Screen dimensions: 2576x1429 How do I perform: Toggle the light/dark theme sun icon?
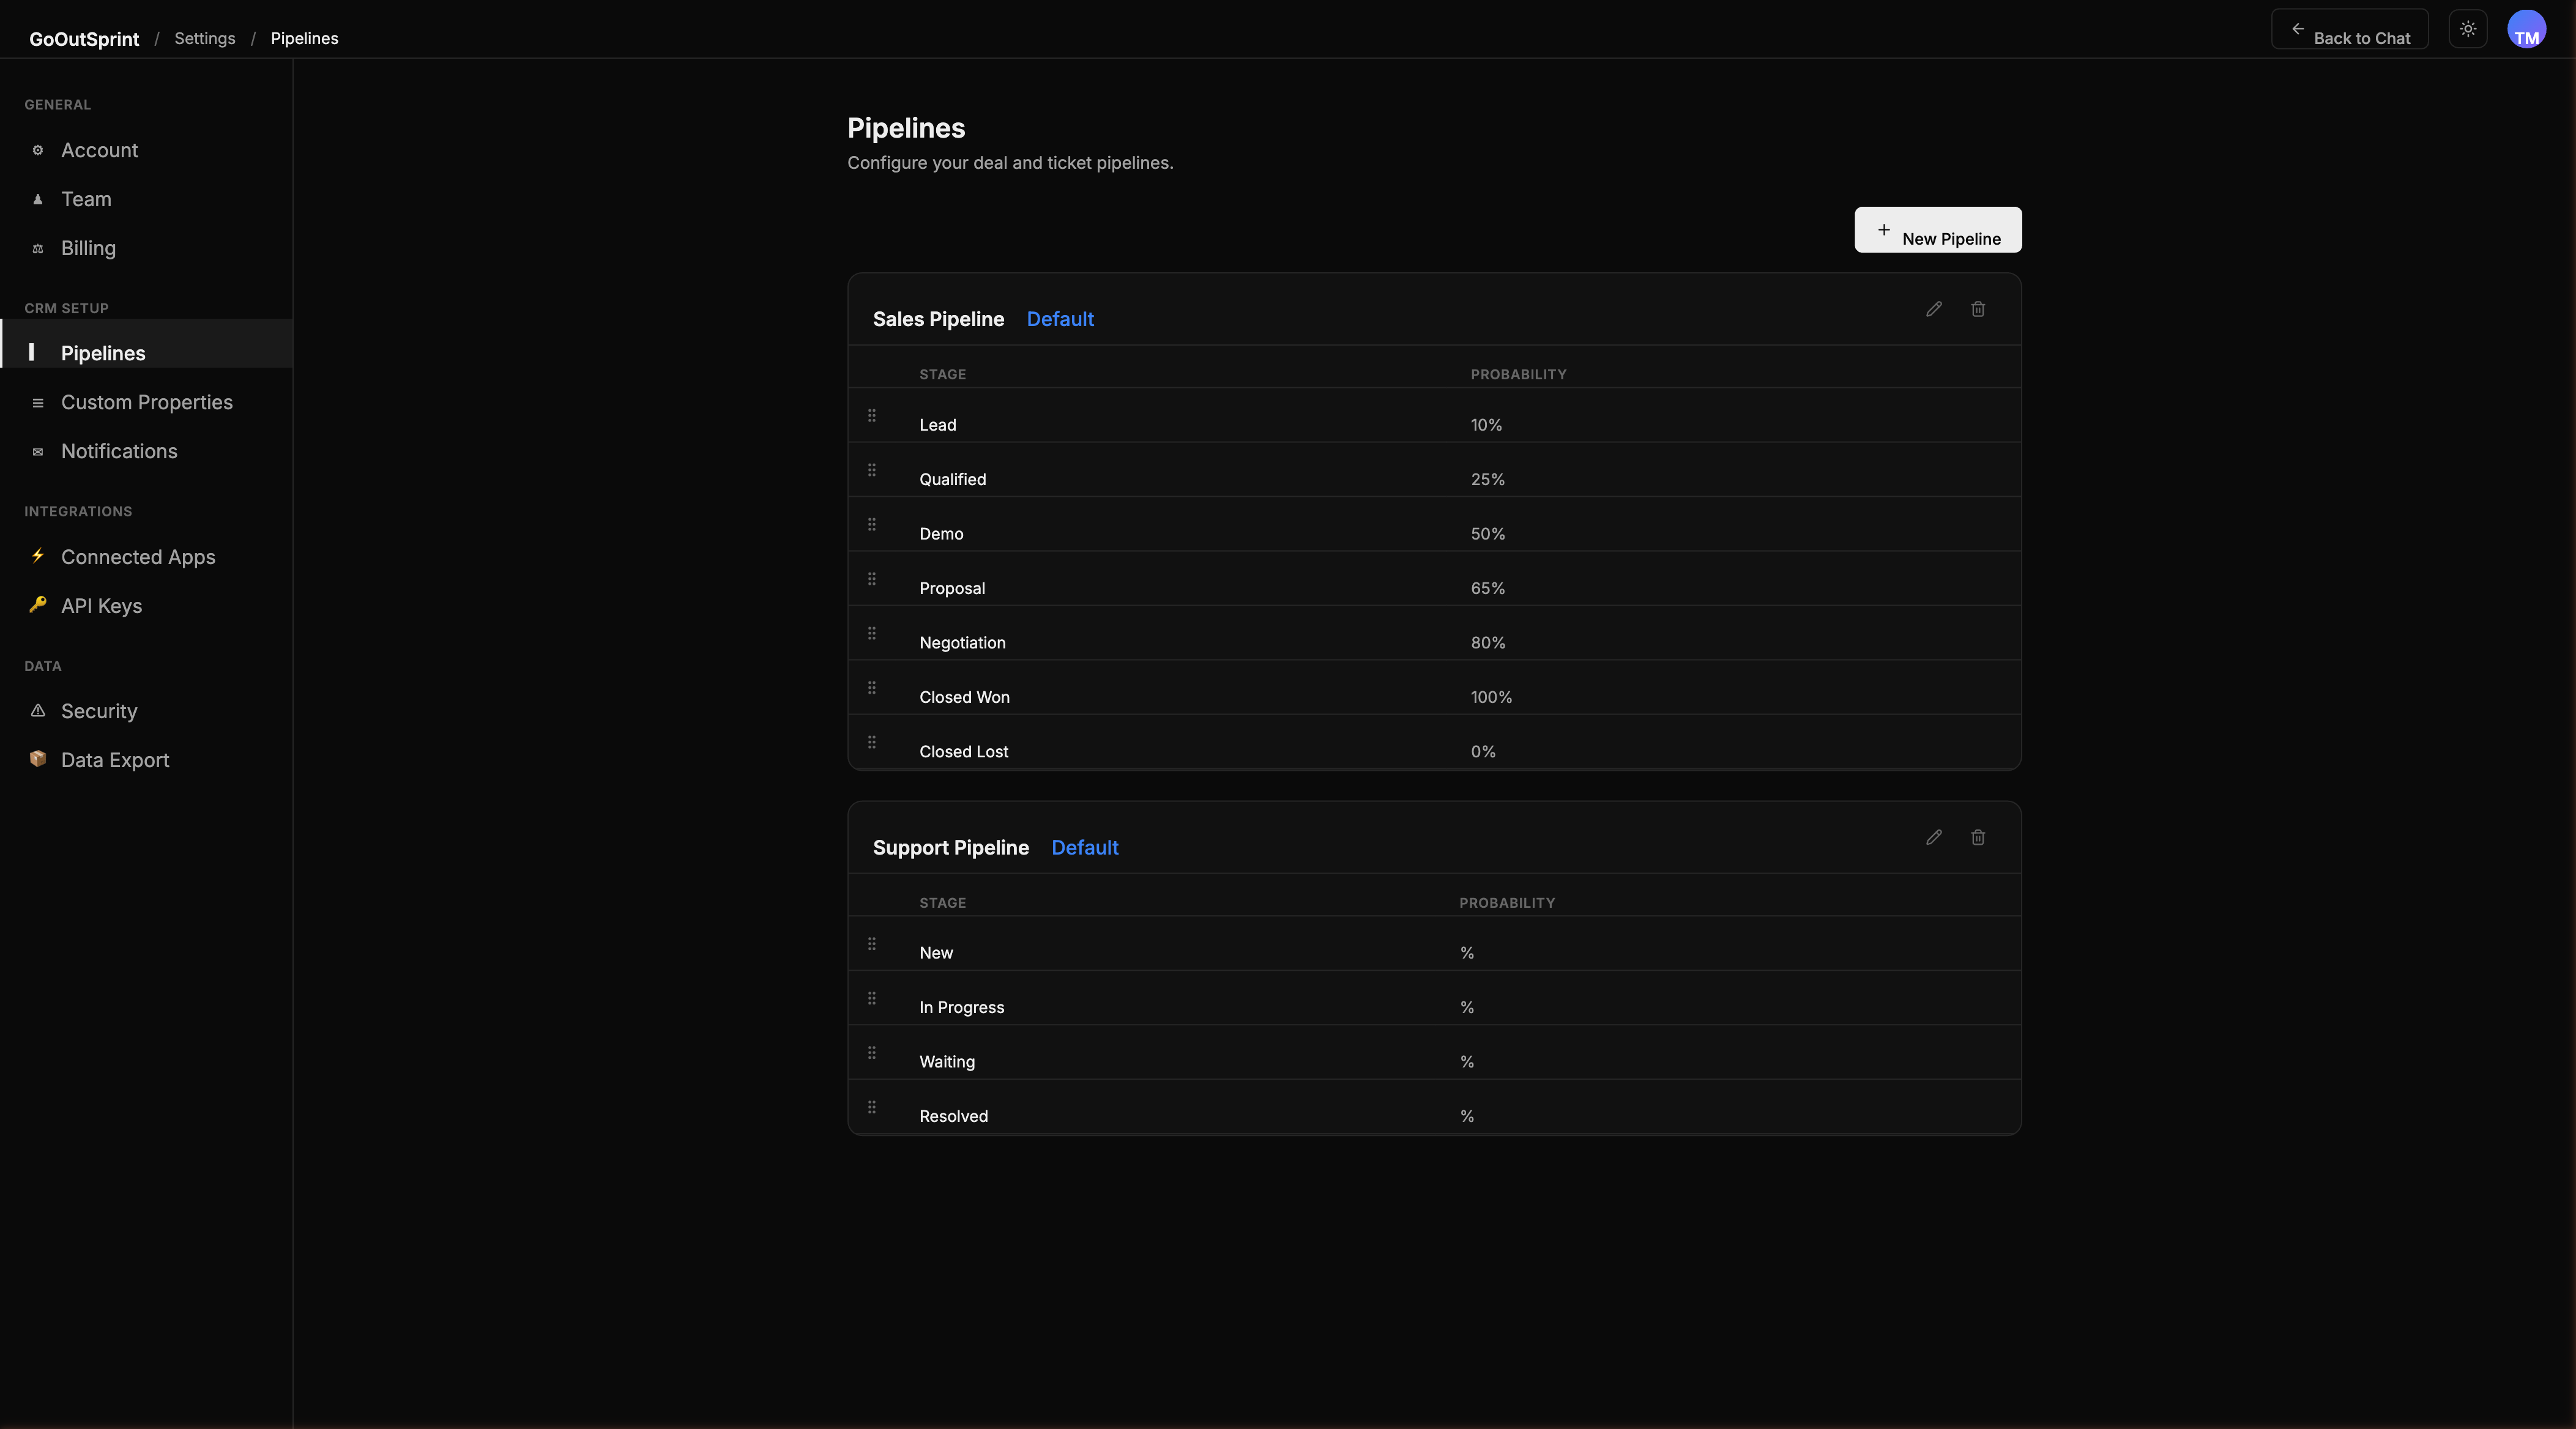pos(2467,29)
